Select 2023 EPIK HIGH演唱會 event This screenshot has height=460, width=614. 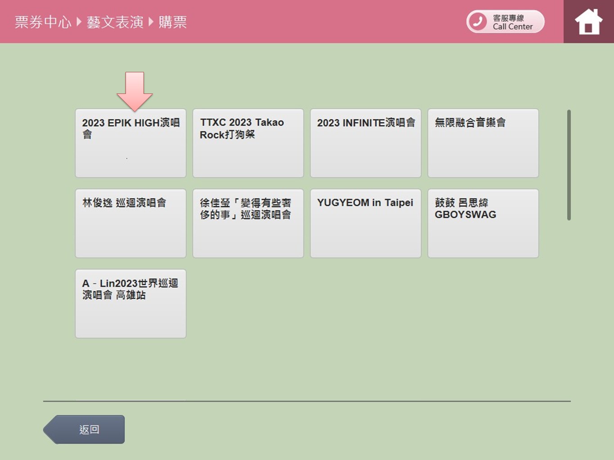tap(130, 143)
